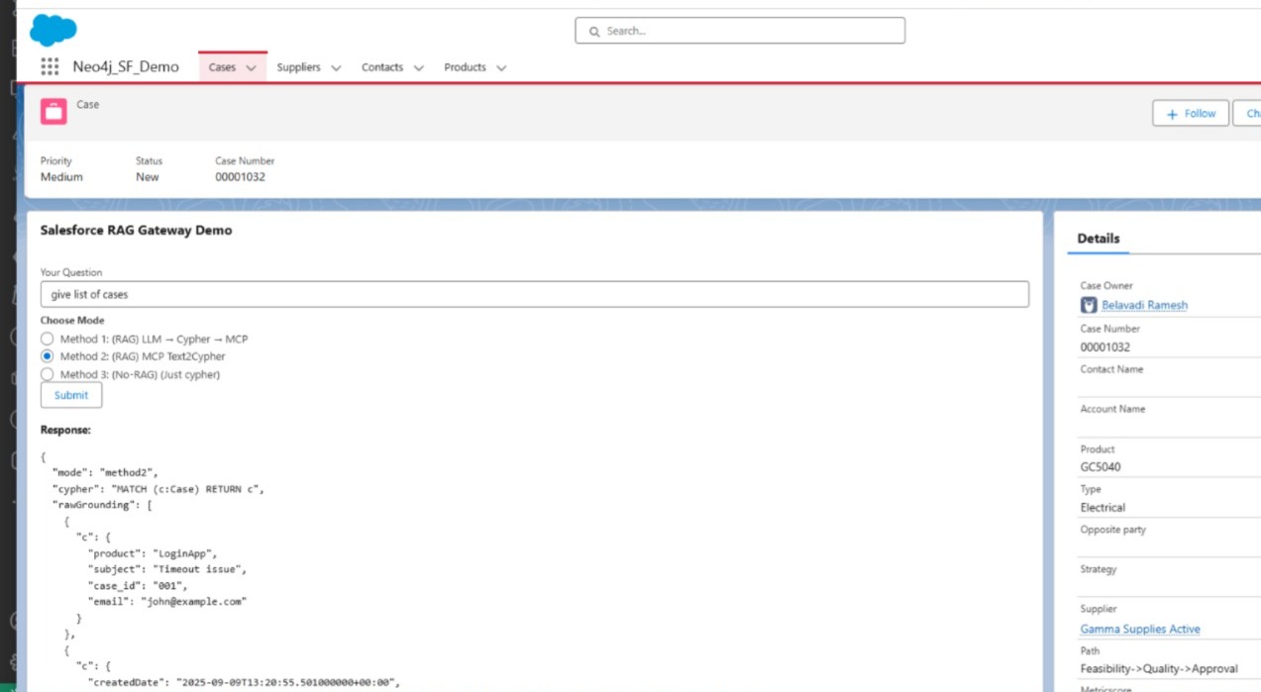Viewport: 1261px width, 692px height.
Task: Open Gamma Supplies Active supplier link
Action: coord(1140,629)
